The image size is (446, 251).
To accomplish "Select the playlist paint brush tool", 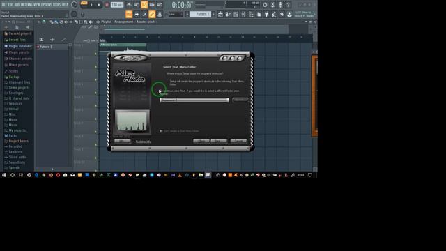I will tap(56, 22).
